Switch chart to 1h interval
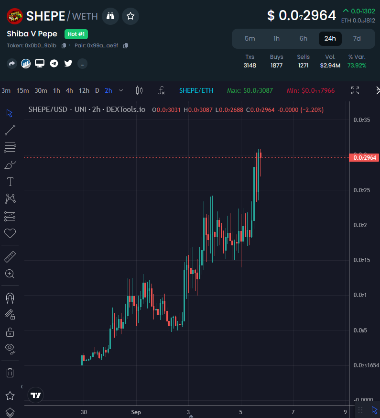 tap(56, 91)
